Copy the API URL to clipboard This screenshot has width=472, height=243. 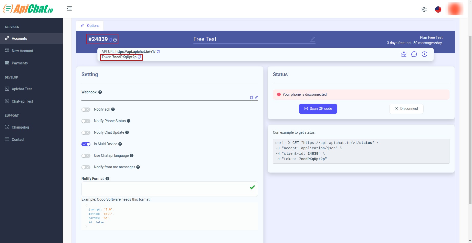pyautogui.click(x=158, y=52)
